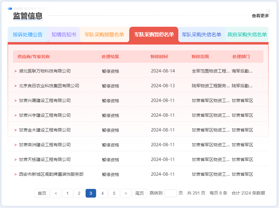Viewport: 279px width, 208px height.
Task: Click 合计 2324 条数据 total text
Action: (248, 193)
